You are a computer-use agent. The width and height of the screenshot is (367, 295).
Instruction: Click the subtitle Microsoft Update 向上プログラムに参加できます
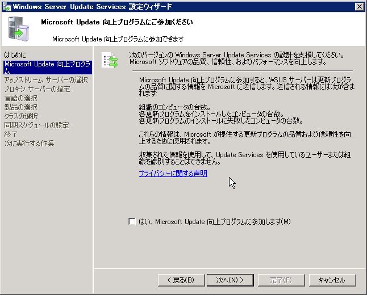point(118,39)
